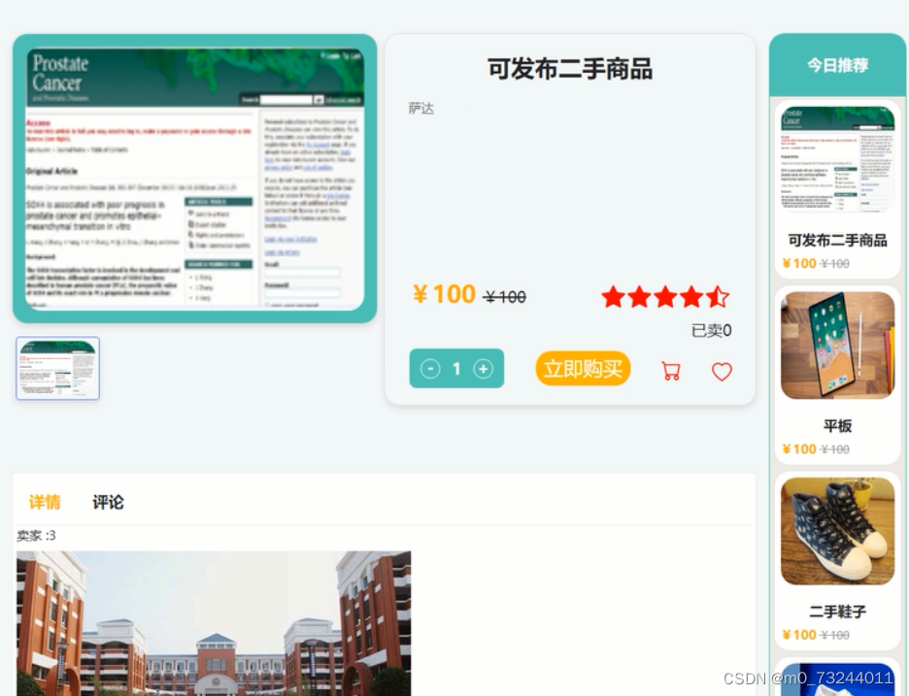909x696 pixels.
Task: Click the sidebar 可发布二手商品 title
Action: 838,240
